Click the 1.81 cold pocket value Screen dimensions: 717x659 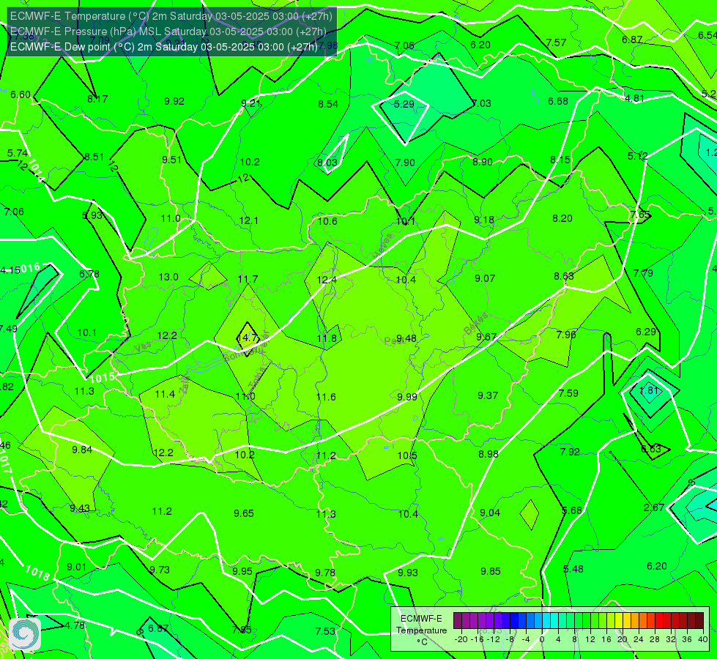click(648, 390)
